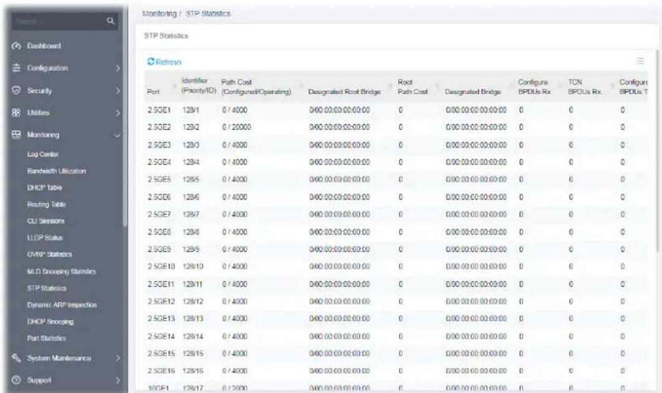
Task: Open the table column options menu icon
Action: [640, 61]
